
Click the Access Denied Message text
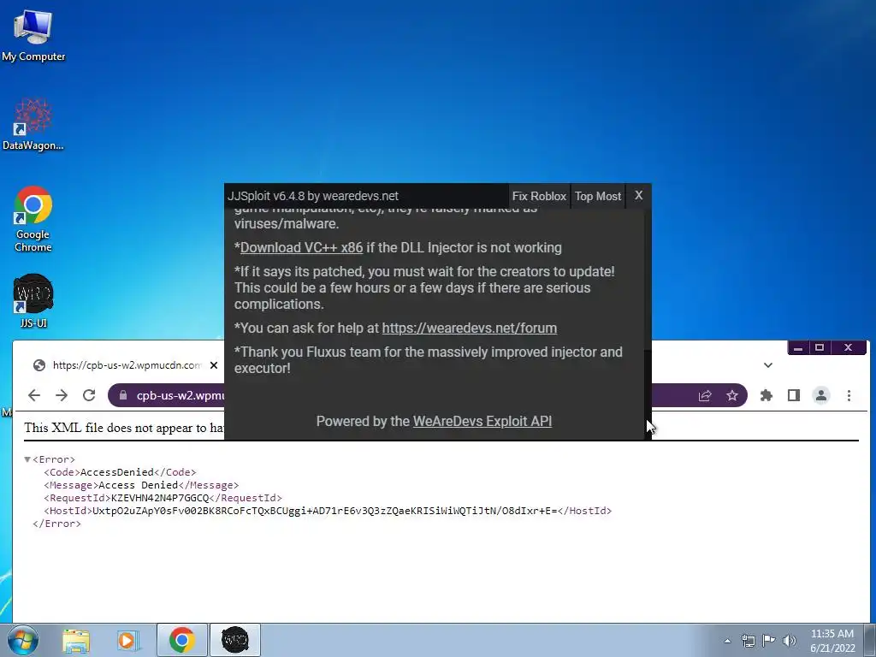(138, 485)
